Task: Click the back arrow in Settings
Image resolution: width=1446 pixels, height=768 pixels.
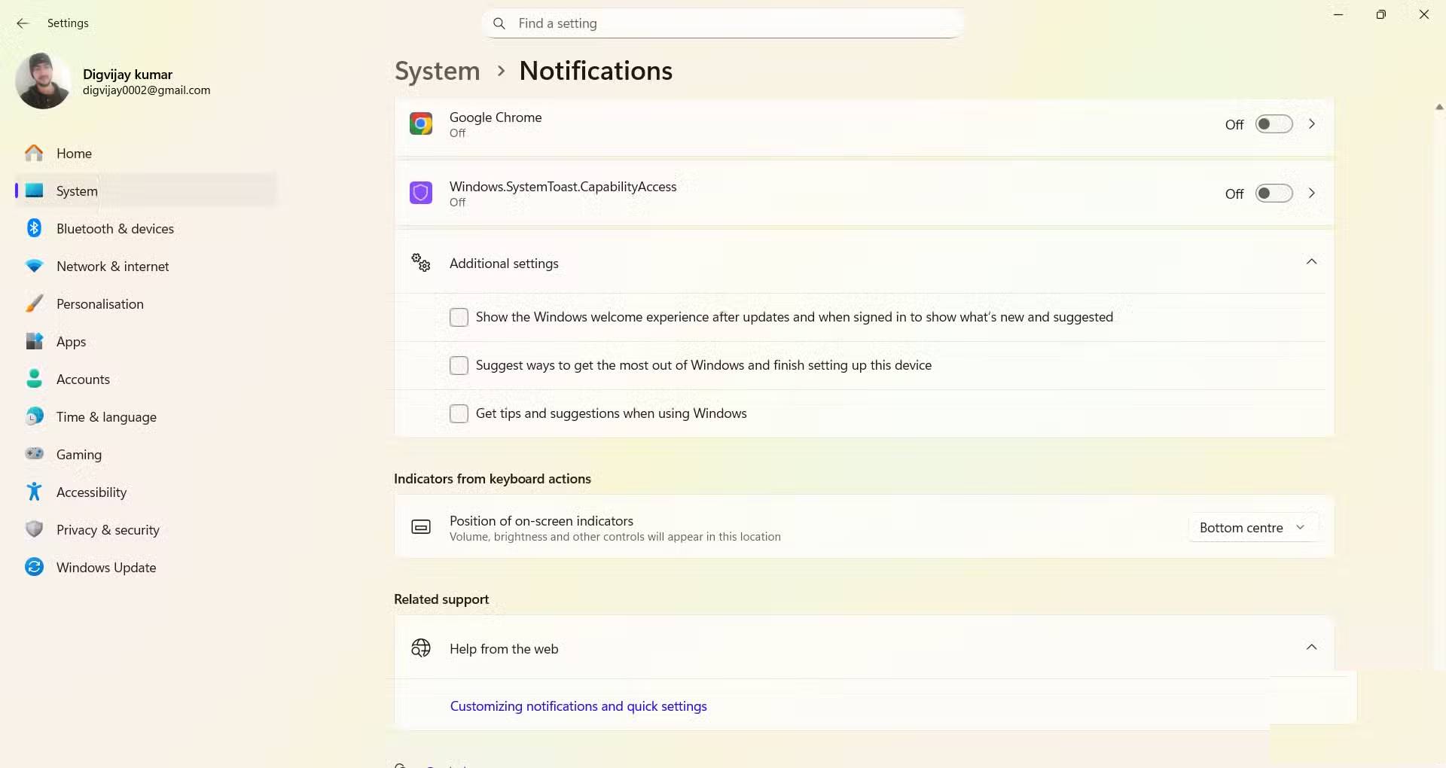Action: click(x=23, y=23)
